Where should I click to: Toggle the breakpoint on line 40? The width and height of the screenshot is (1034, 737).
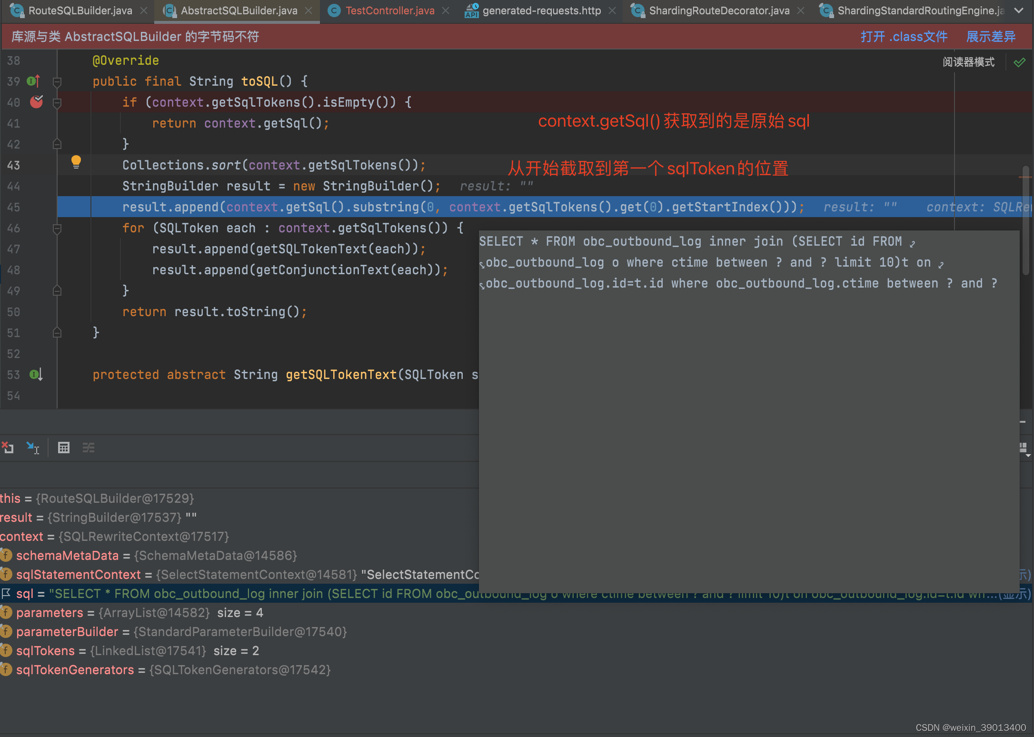click(x=36, y=102)
